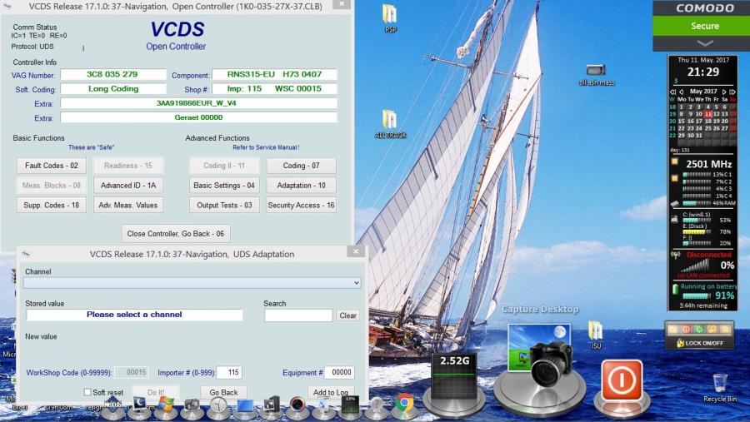Click Shop # value Imp: 115 WSC 00015

coord(274,89)
